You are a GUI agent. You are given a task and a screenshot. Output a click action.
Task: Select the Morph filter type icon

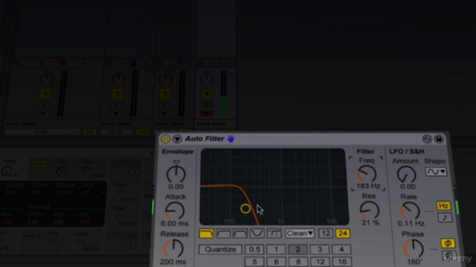tap(274, 234)
